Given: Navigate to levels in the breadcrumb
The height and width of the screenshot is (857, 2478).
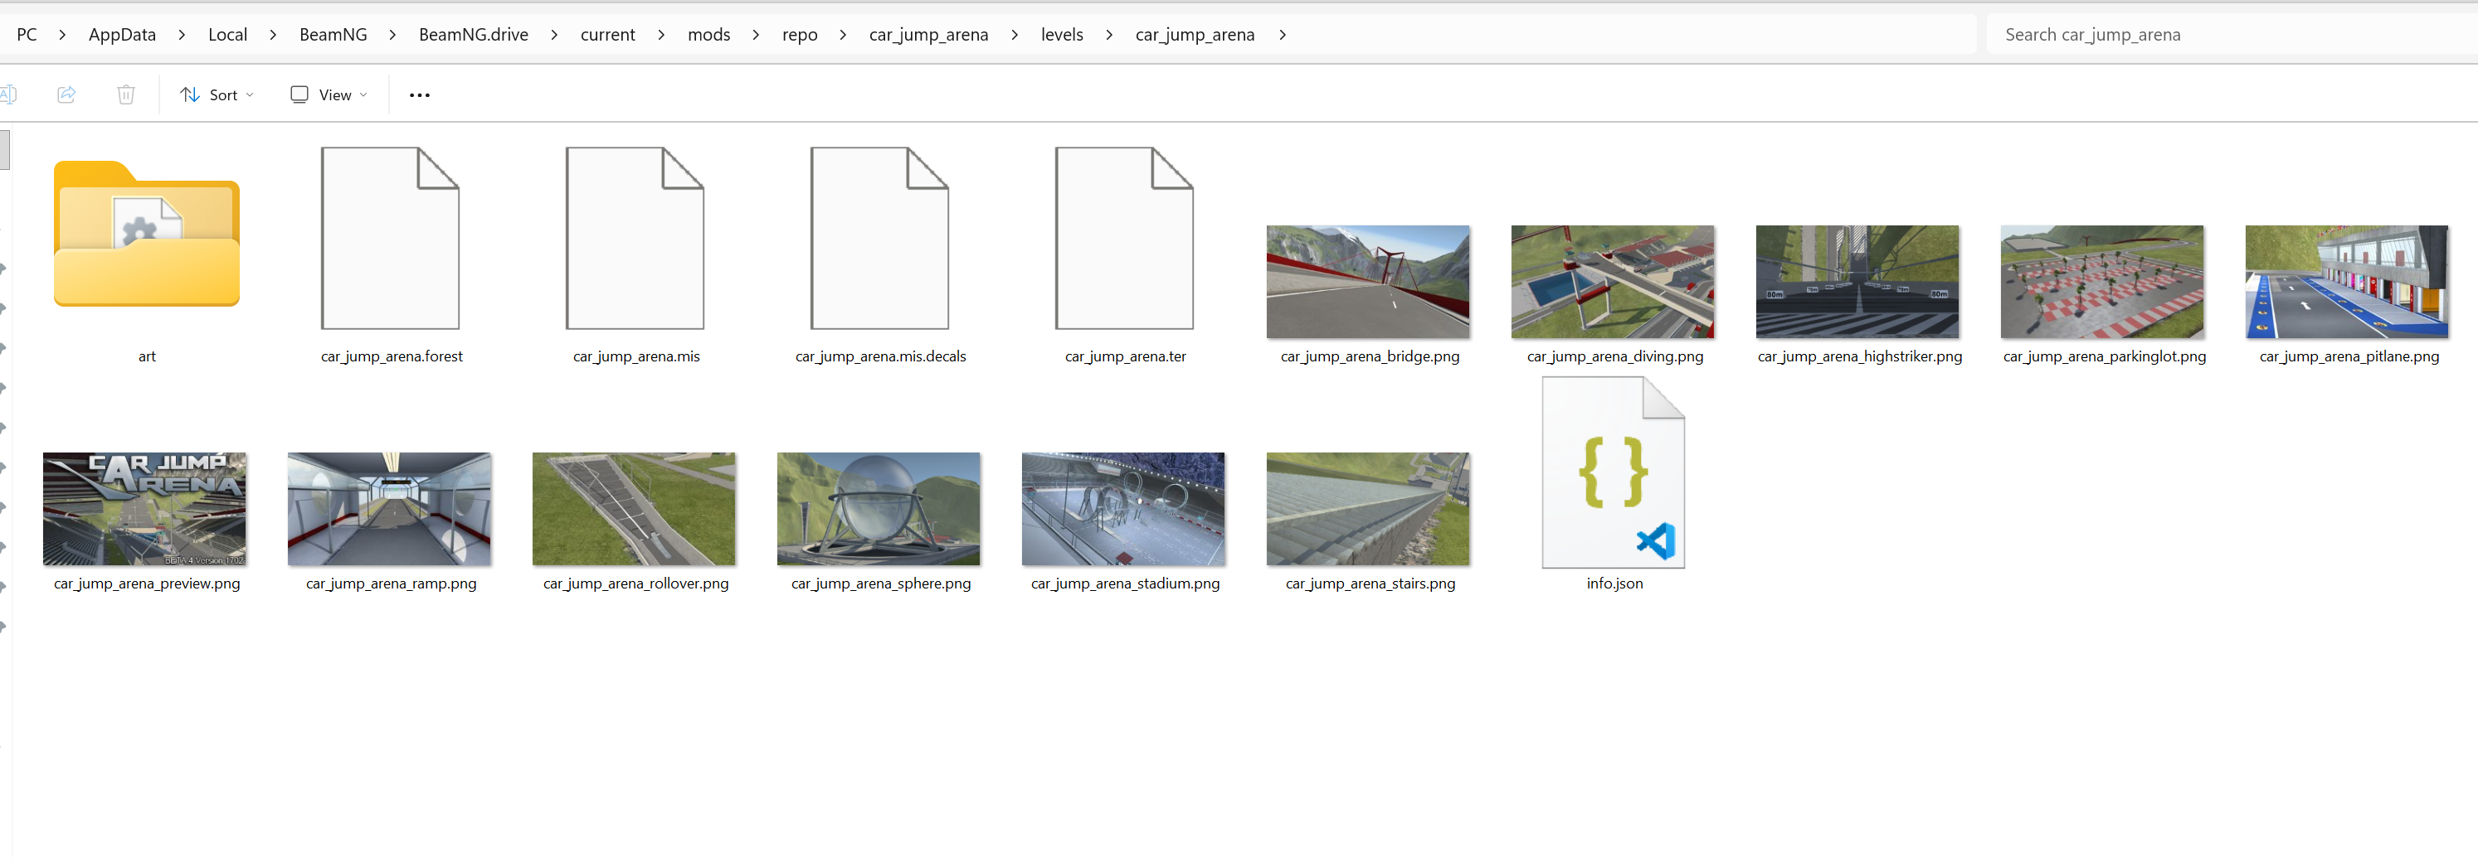Looking at the screenshot, I should coord(1062,35).
